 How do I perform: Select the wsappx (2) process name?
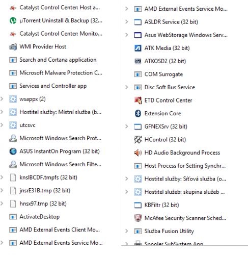point(33,99)
